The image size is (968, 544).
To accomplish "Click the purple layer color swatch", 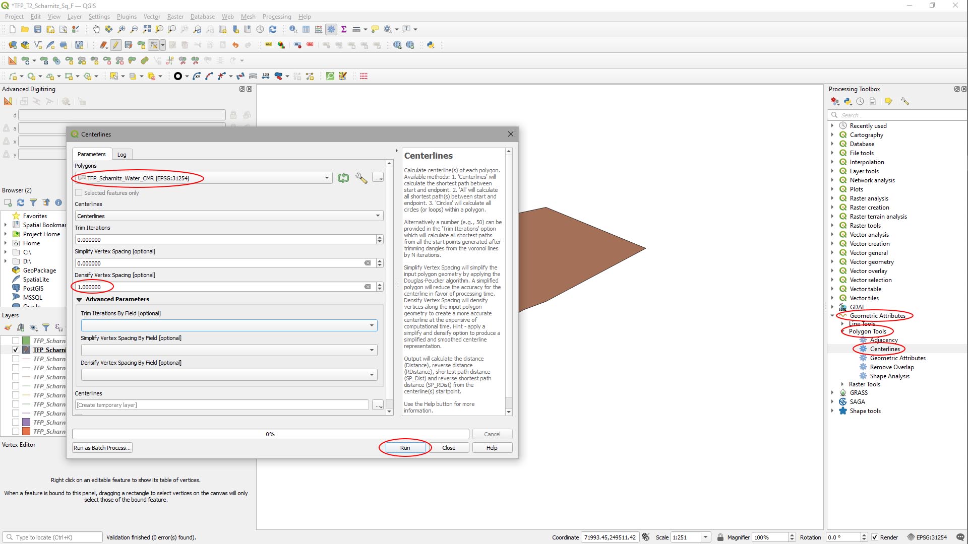I will [x=26, y=422].
